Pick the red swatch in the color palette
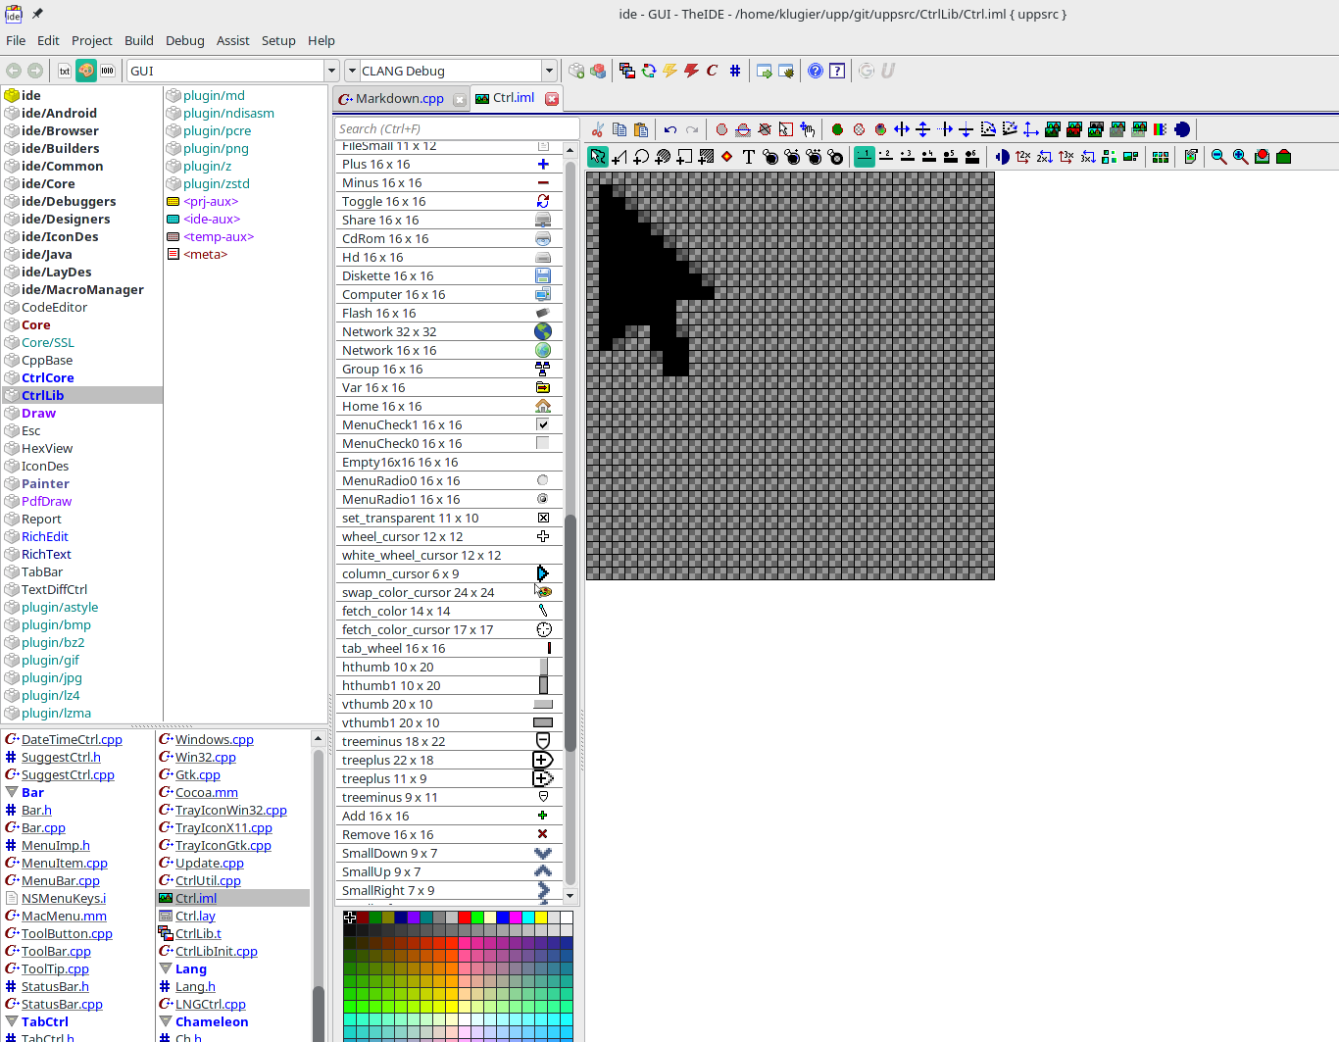 (x=465, y=918)
